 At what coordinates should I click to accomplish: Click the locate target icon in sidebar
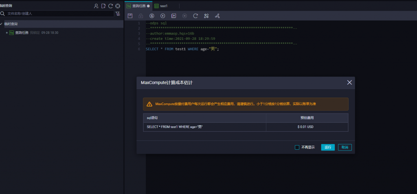point(118,6)
